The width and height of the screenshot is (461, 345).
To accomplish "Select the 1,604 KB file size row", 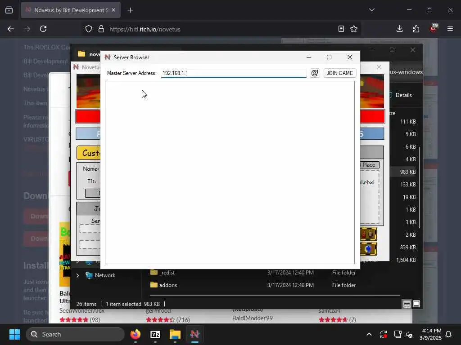I will (406, 260).
